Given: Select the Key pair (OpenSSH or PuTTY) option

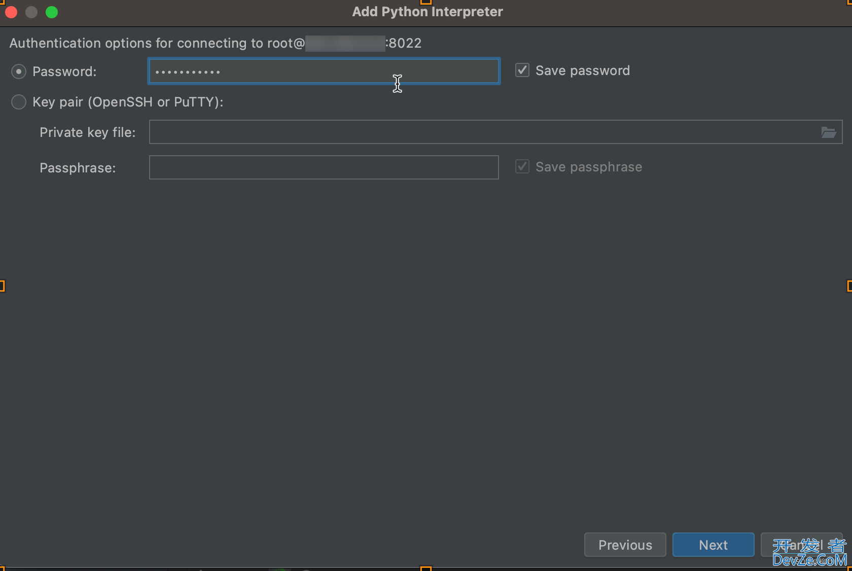Looking at the screenshot, I should tap(19, 102).
